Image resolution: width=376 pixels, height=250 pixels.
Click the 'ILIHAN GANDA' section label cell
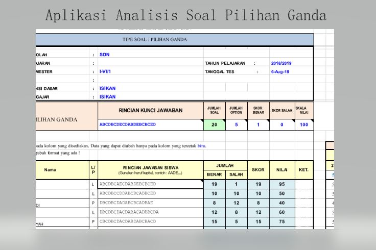[66, 116]
